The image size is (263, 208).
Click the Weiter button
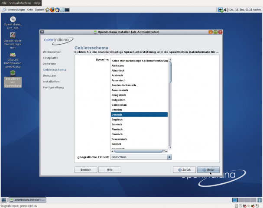(208, 170)
